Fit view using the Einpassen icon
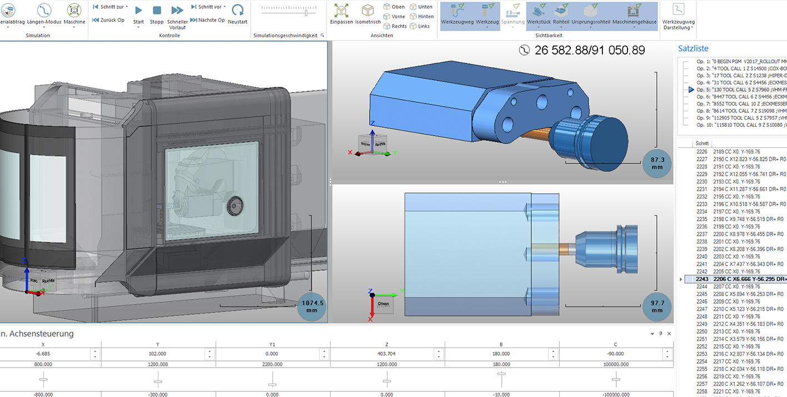 tap(341, 11)
